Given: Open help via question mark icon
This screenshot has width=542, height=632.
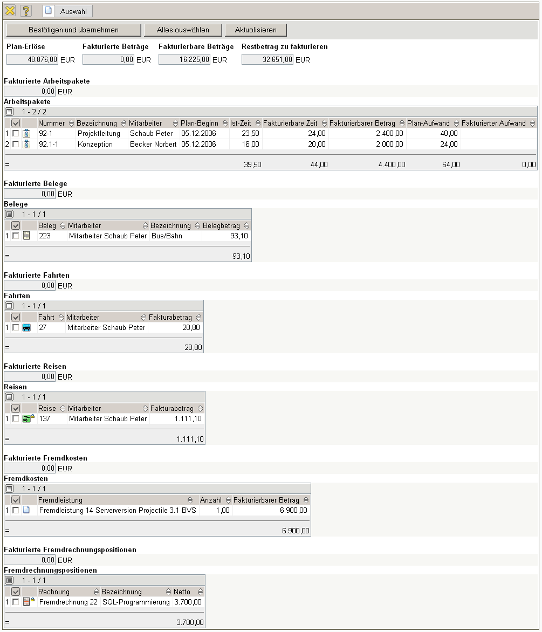Looking at the screenshot, I should (x=26, y=11).
